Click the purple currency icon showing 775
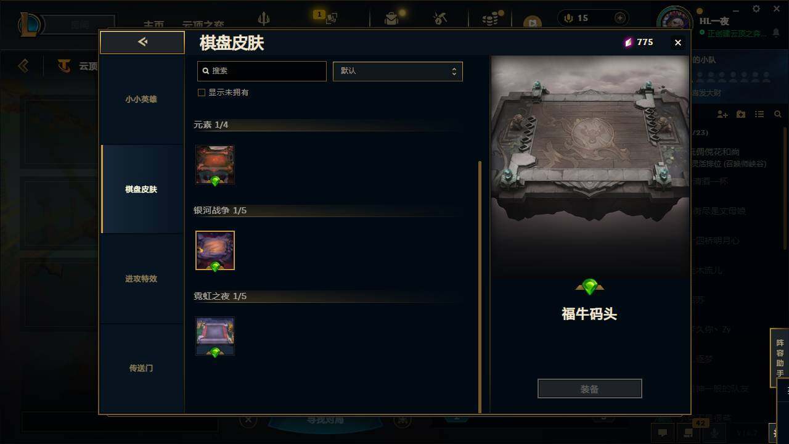 tap(628, 42)
